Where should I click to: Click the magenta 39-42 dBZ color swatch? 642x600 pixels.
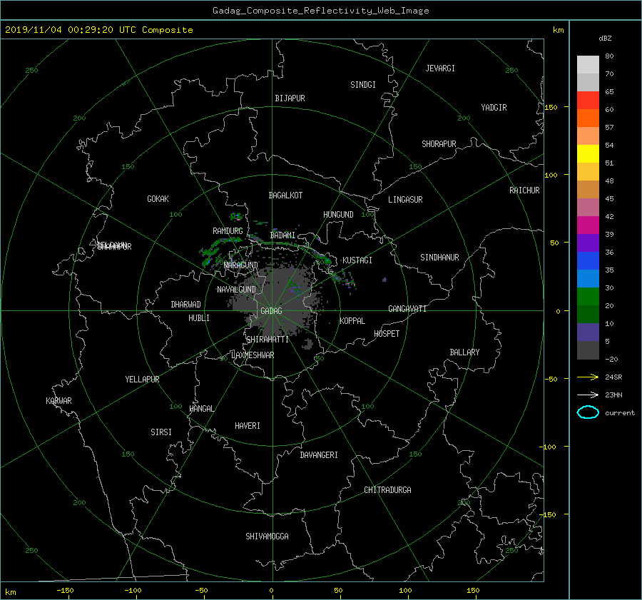pos(588,225)
